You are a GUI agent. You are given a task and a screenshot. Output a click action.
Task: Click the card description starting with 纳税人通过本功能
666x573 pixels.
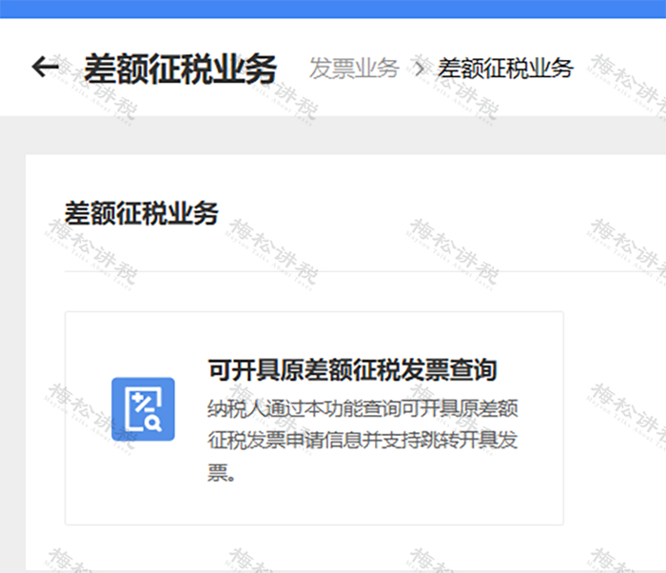[x=362, y=408]
